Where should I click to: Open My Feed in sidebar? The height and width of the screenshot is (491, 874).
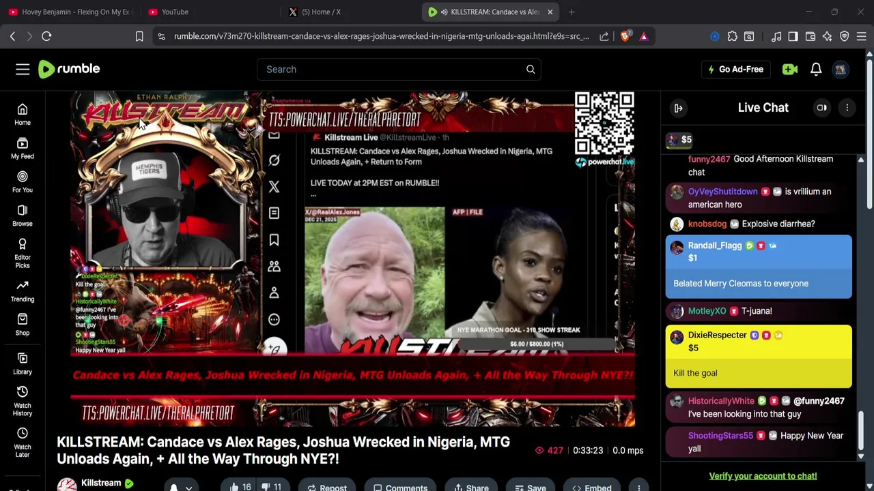point(23,148)
